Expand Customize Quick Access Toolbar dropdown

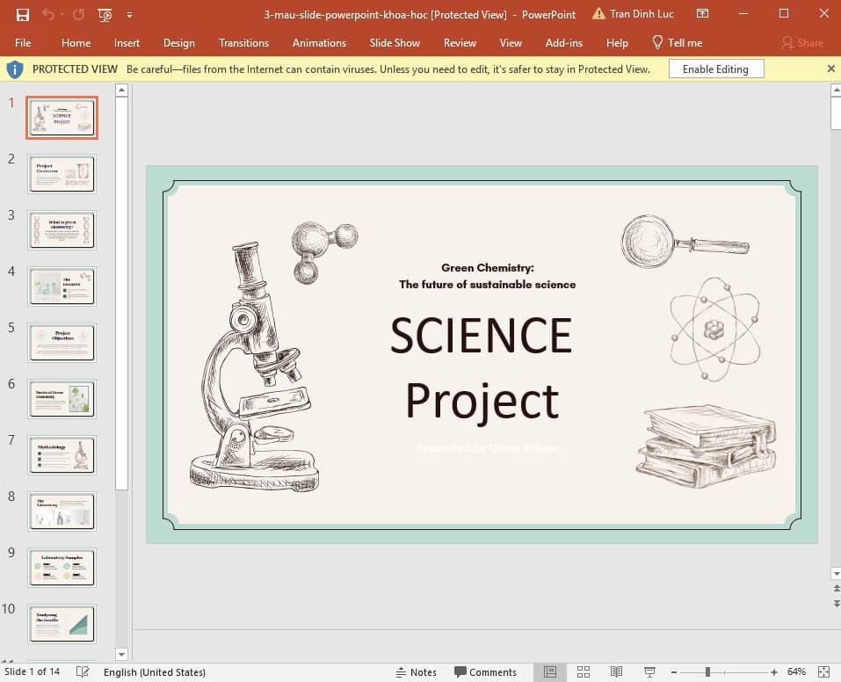pyautogui.click(x=130, y=14)
